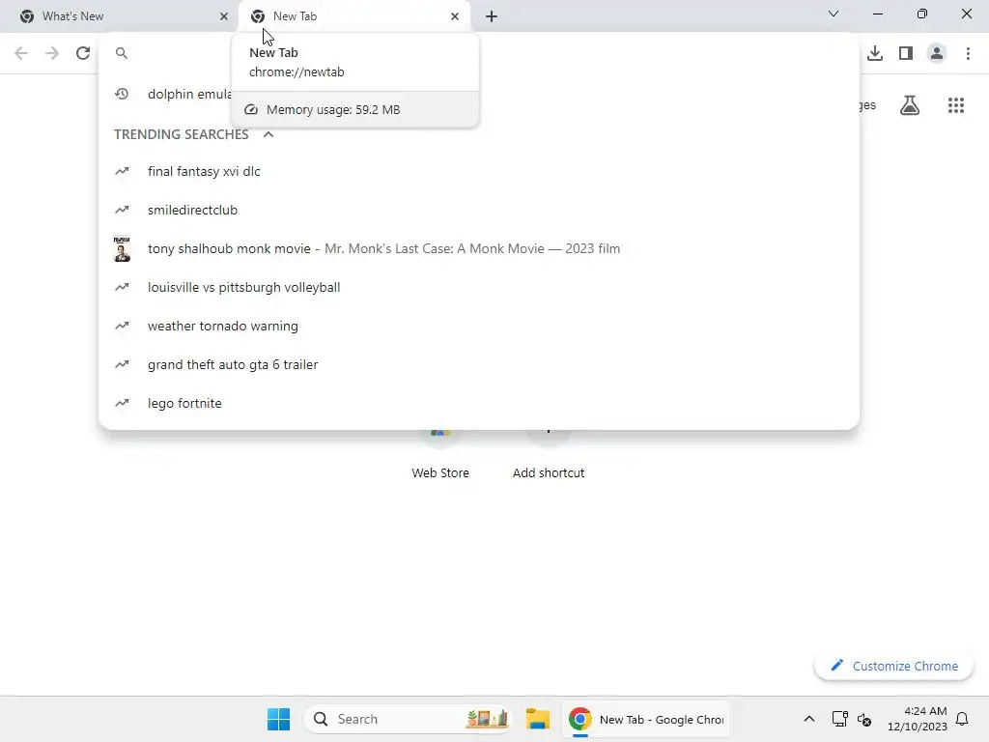The image size is (989, 742).
Task: Choose lego fortnite suggestion
Action: tap(479, 403)
